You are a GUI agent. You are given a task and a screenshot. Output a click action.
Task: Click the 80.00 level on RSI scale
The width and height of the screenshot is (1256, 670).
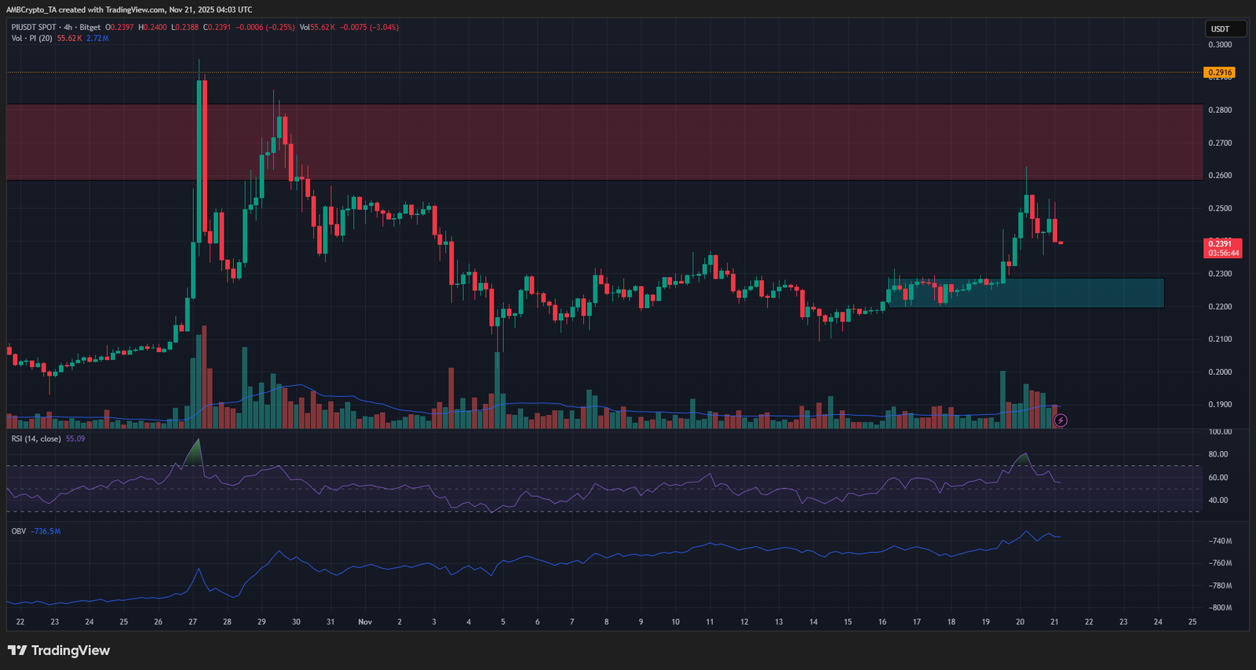1218,454
